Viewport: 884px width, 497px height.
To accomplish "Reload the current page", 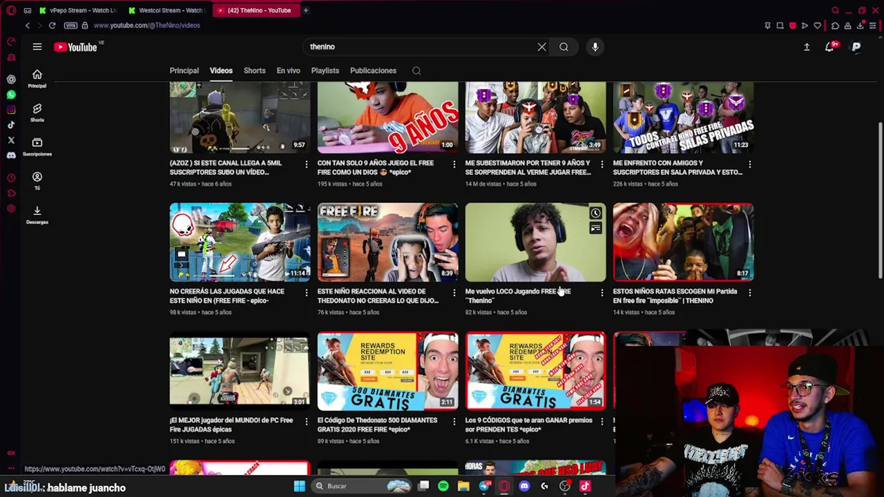I will [x=52, y=26].
